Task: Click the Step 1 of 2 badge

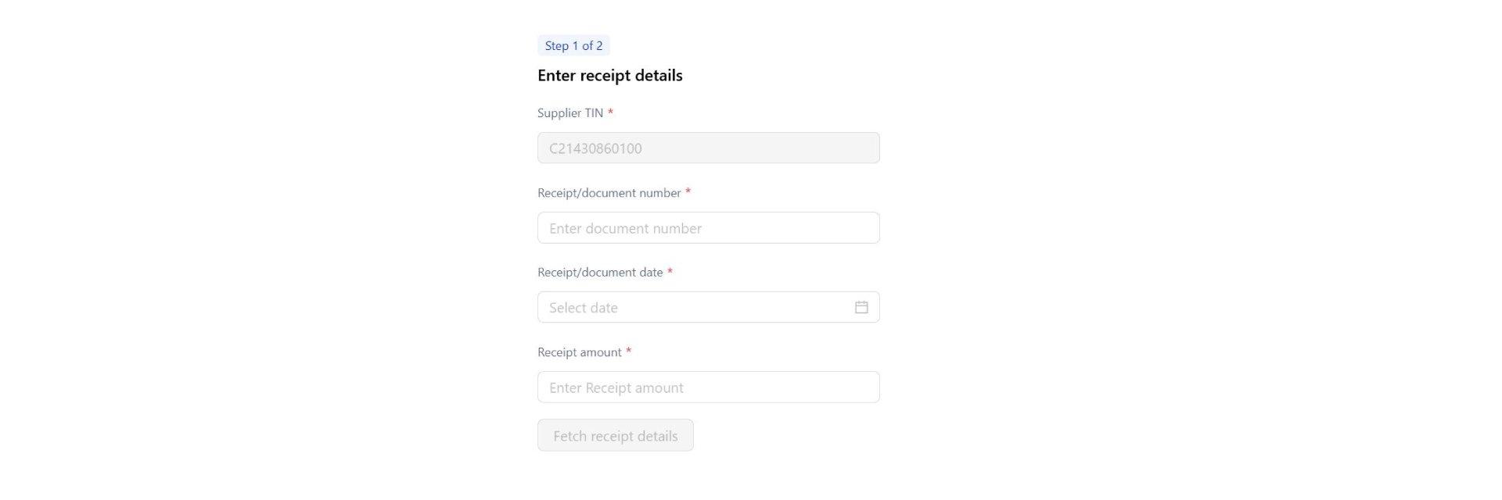Action: point(573,45)
